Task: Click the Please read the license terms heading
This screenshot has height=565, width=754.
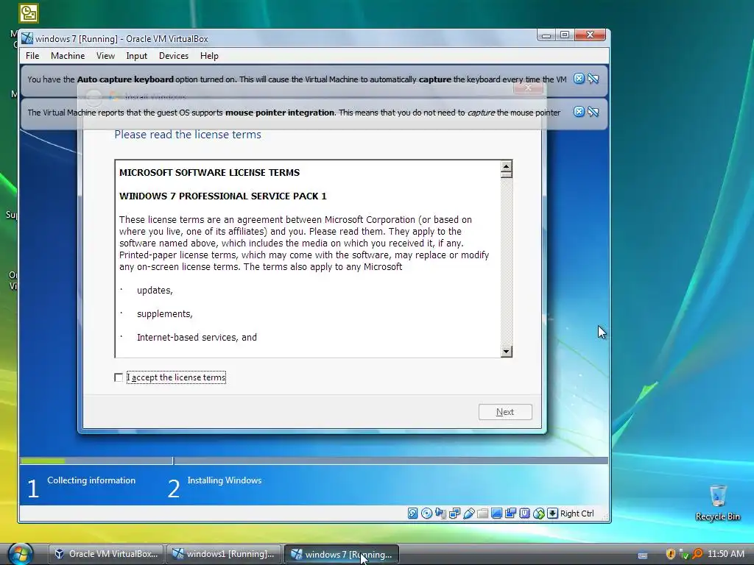Action: (x=188, y=135)
